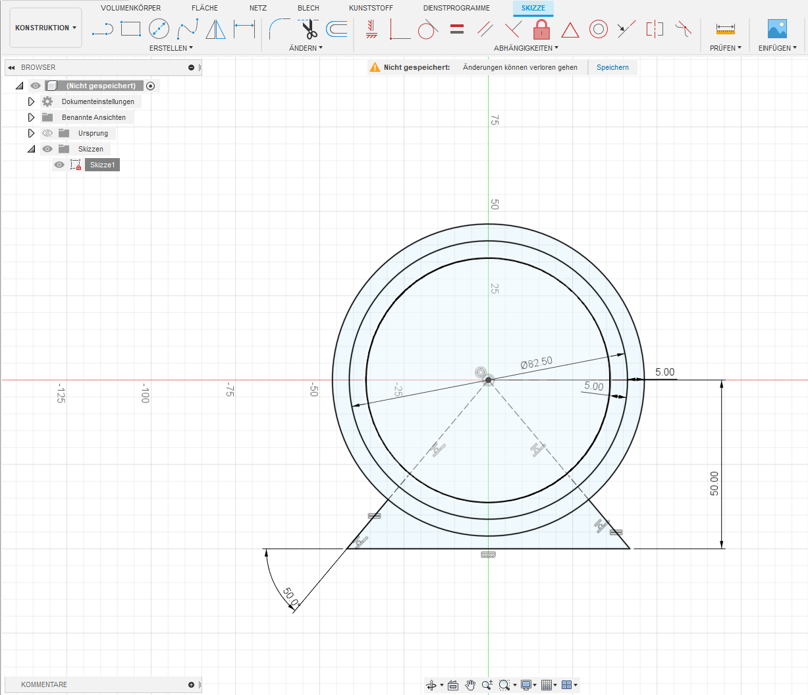The image size is (808, 695).
Task: Choose the Fillet arc tool
Action: 279,29
